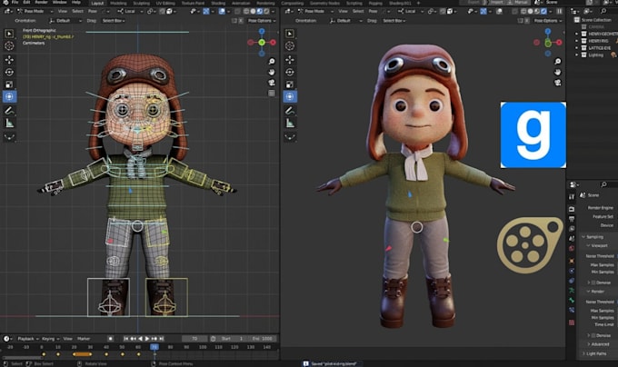Select the Rotate tool in right viewport toolbar
Image resolution: width=618 pixels, height=367 pixels.
tap(290, 72)
